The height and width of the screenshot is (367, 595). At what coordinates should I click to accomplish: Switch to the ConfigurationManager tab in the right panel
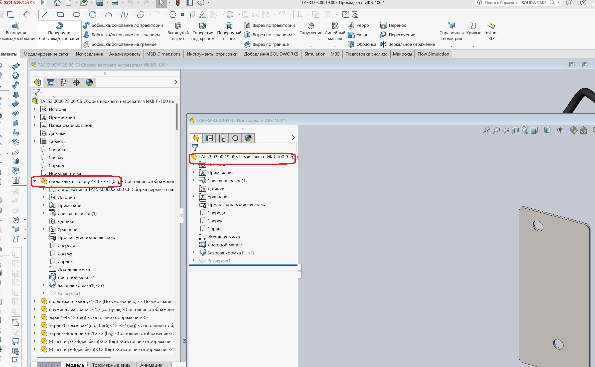(222, 138)
